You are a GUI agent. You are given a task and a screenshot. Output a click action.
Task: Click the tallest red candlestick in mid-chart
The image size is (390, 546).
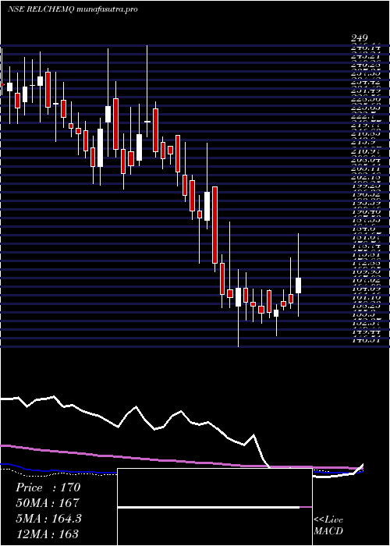click(x=215, y=225)
